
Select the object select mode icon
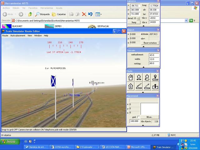[x=131, y=77]
